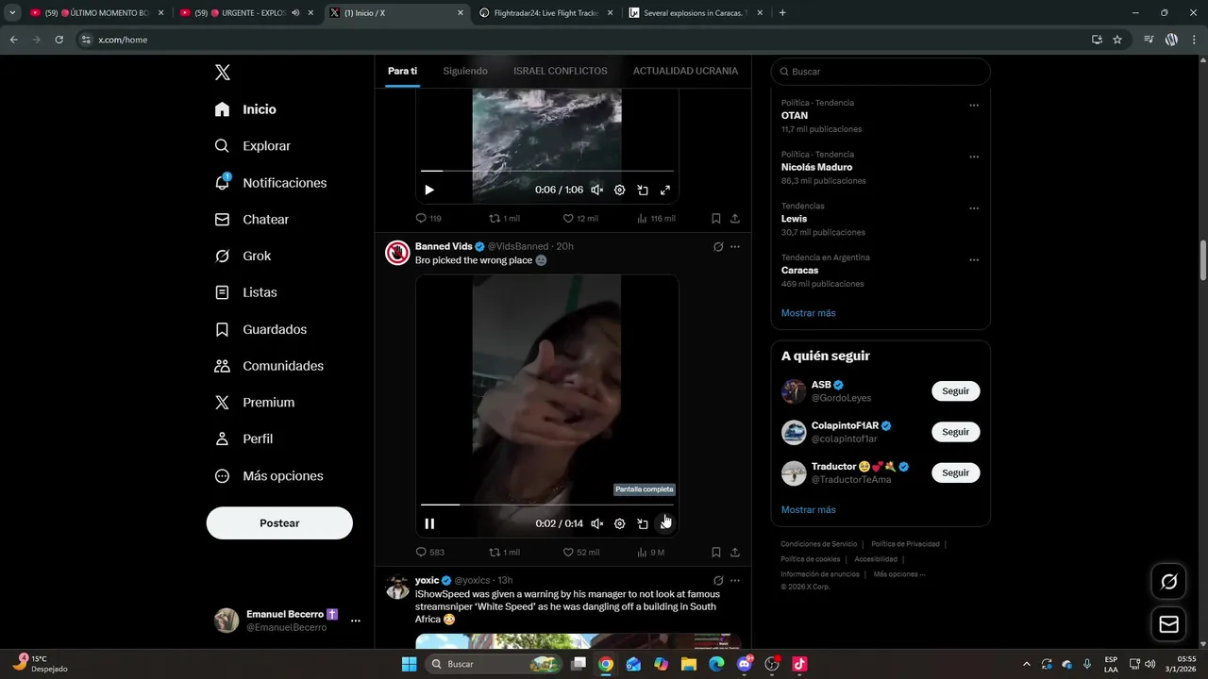Open Listas in sidebar
The width and height of the screenshot is (1208, 679).
245,292
